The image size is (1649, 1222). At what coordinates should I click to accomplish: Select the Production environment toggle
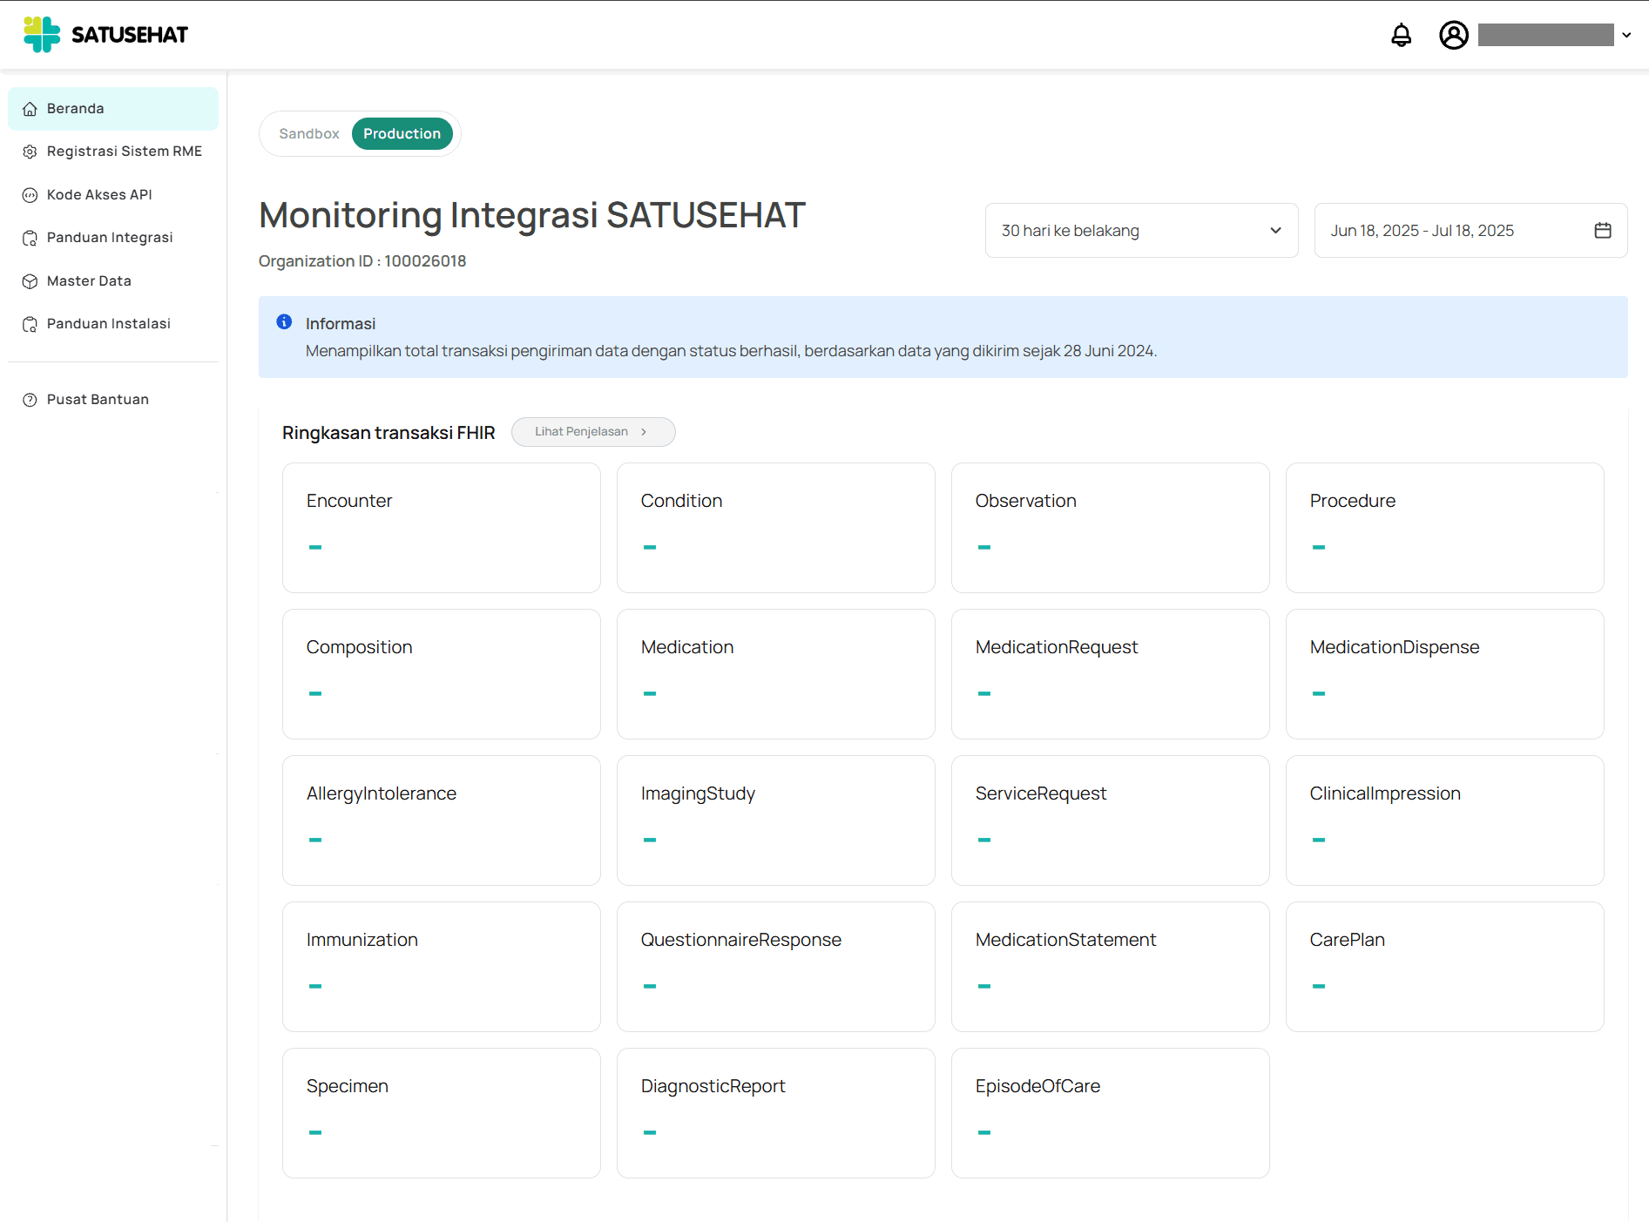402,133
